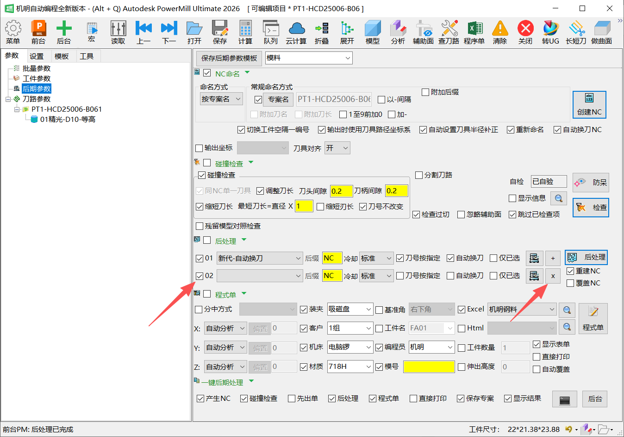624x437 pixels.
Task: Open the 宏 macro tool
Action: pyautogui.click(x=91, y=32)
